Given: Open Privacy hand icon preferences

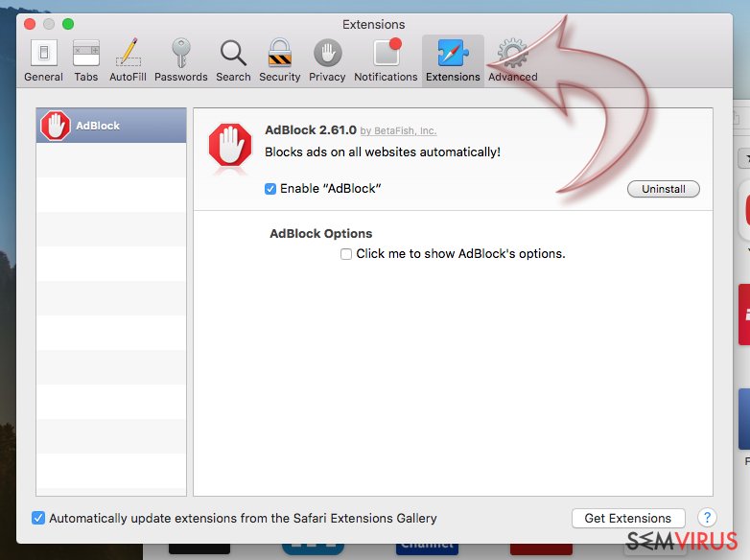Looking at the screenshot, I should 327,60.
